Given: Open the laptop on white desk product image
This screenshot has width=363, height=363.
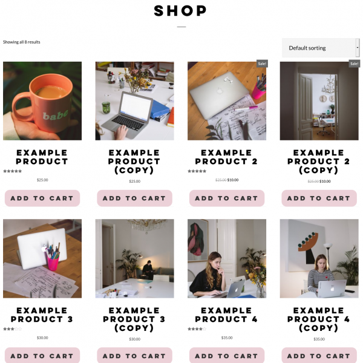Looking at the screenshot, I should (x=135, y=101).
